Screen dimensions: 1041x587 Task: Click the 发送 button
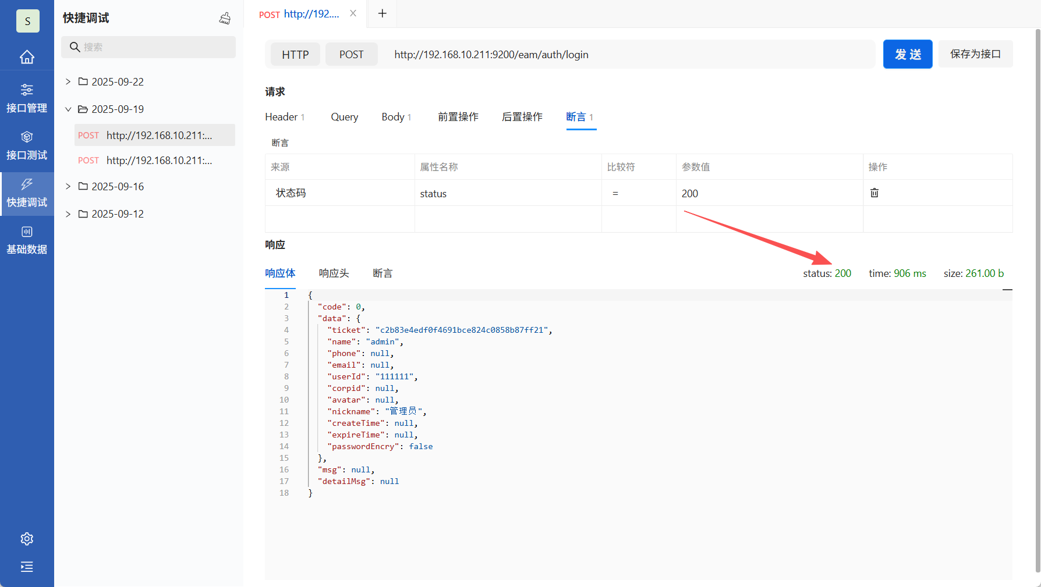point(908,54)
